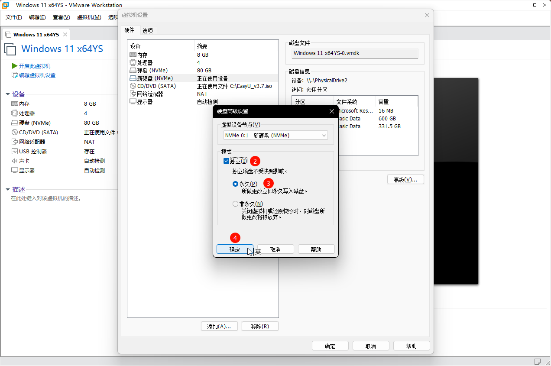Click the 网络适配器 icon in settings device list
Screen dimensions: 551x366
(133, 94)
